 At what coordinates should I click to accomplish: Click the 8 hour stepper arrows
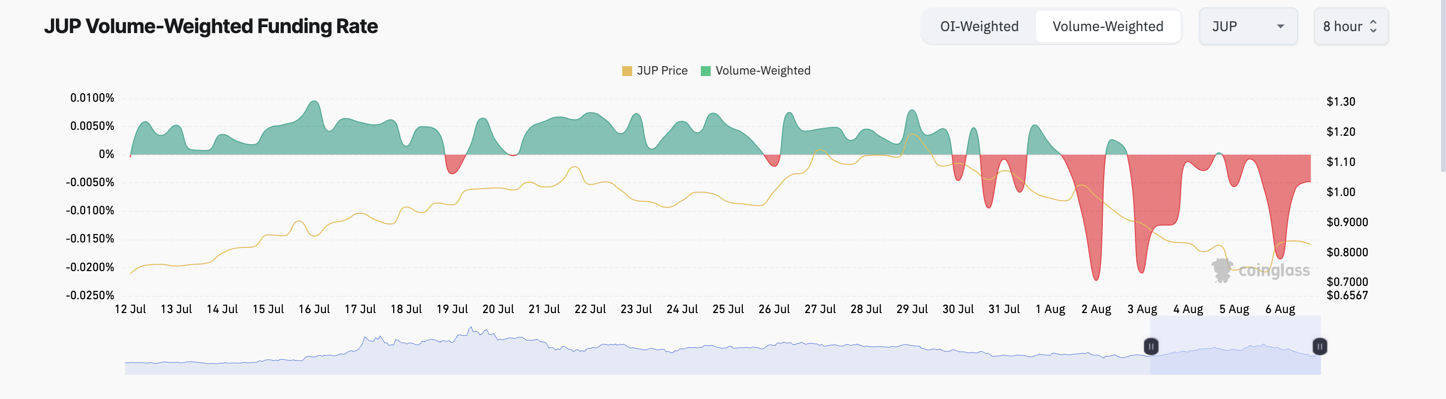pos(1373,26)
